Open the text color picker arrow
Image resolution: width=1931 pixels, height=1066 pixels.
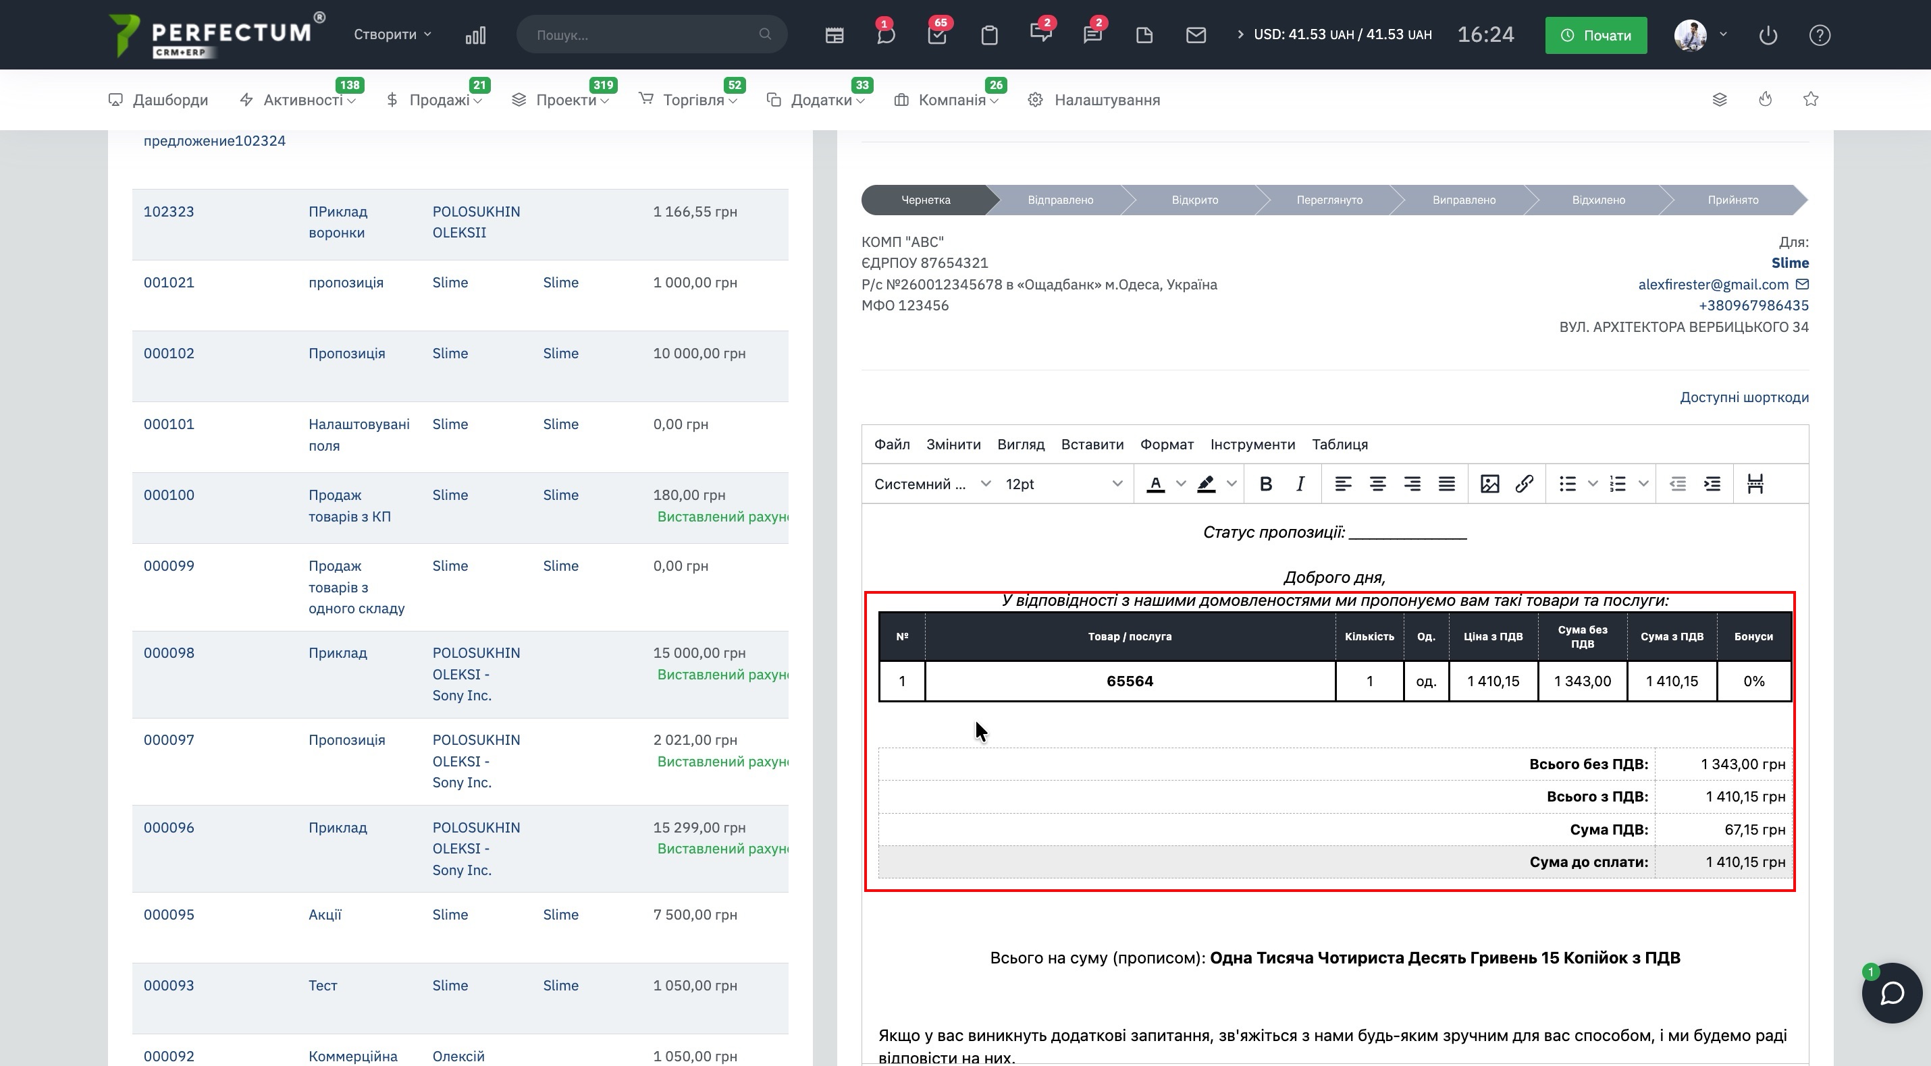point(1182,484)
